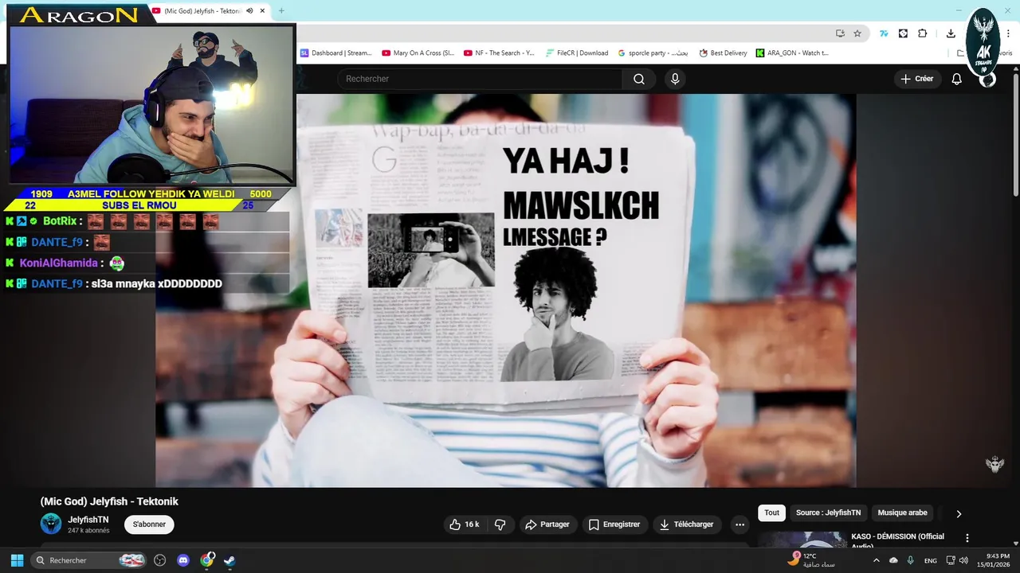Select the Tout filter chip

[771, 513]
